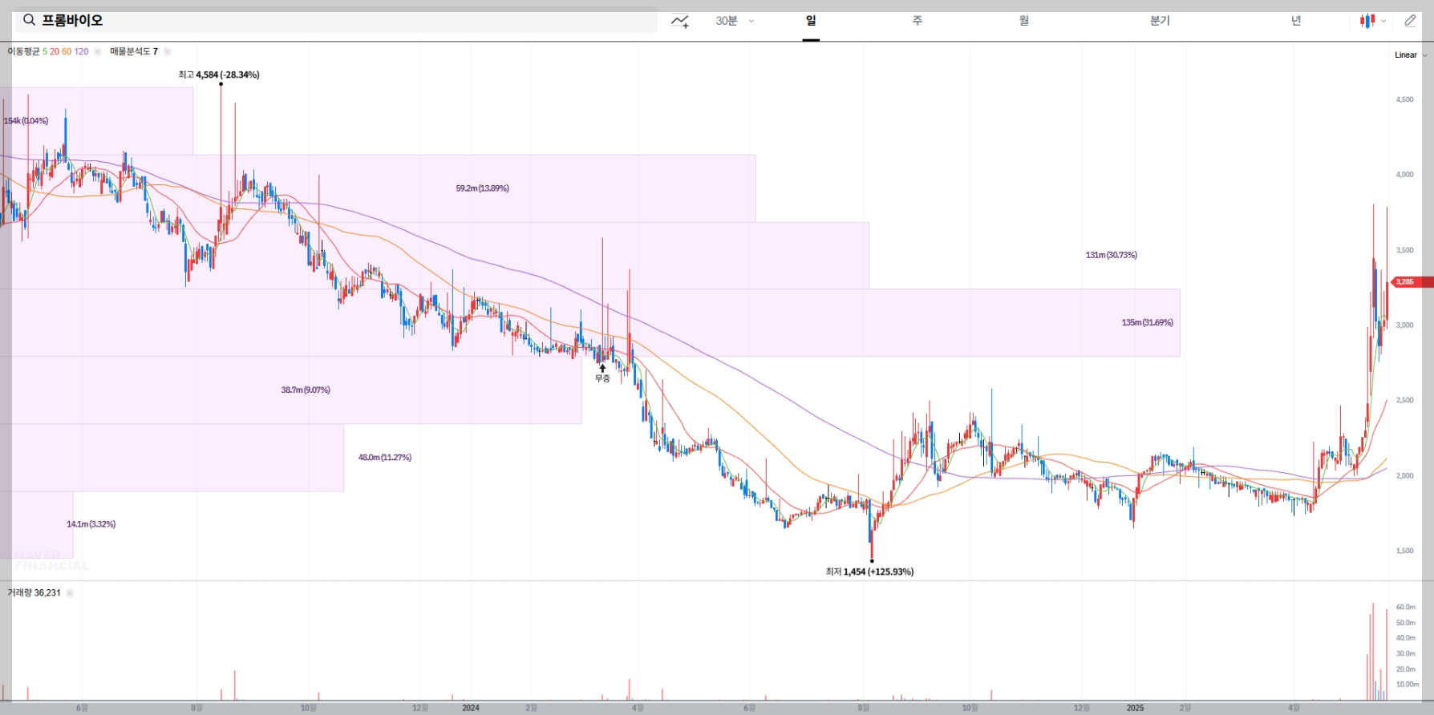
Task: Select the 38.7m(9.07%) volume profile label
Action: point(306,390)
